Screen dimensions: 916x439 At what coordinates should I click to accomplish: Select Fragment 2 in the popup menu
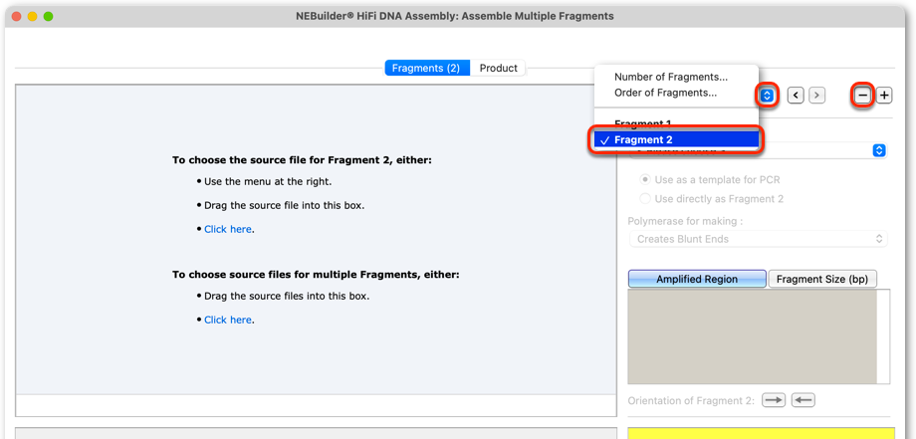click(x=676, y=139)
